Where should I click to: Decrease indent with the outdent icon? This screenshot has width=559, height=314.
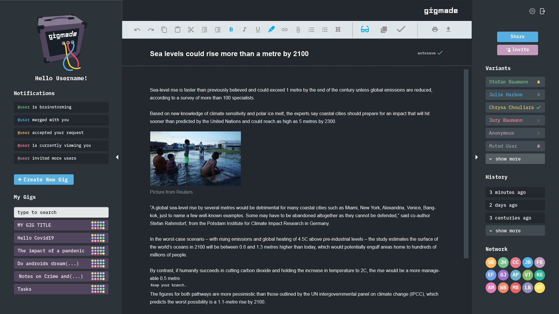pyautogui.click(x=204, y=30)
